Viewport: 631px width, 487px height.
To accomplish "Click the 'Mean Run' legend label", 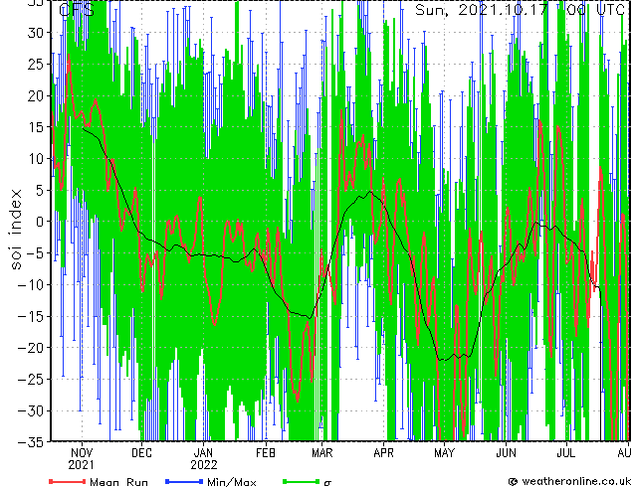I will coord(118,482).
